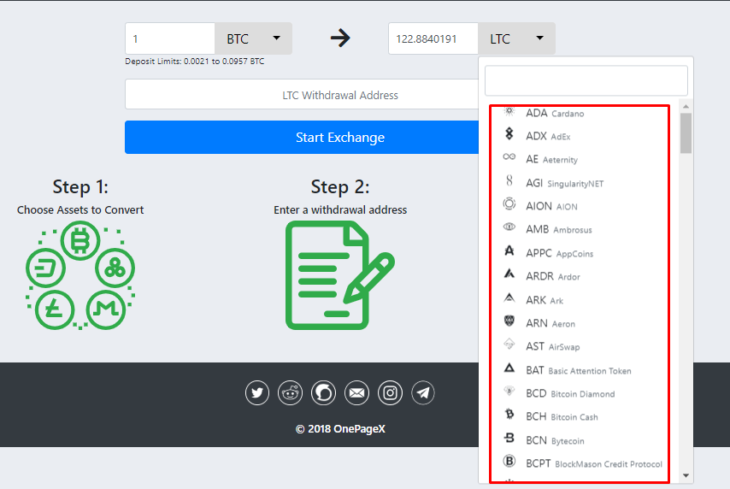The height and width of the screenshot is (489, 730).
Task: Click the ARDR Ardor label
Action: pyautogui.click(x=553, y=277)
